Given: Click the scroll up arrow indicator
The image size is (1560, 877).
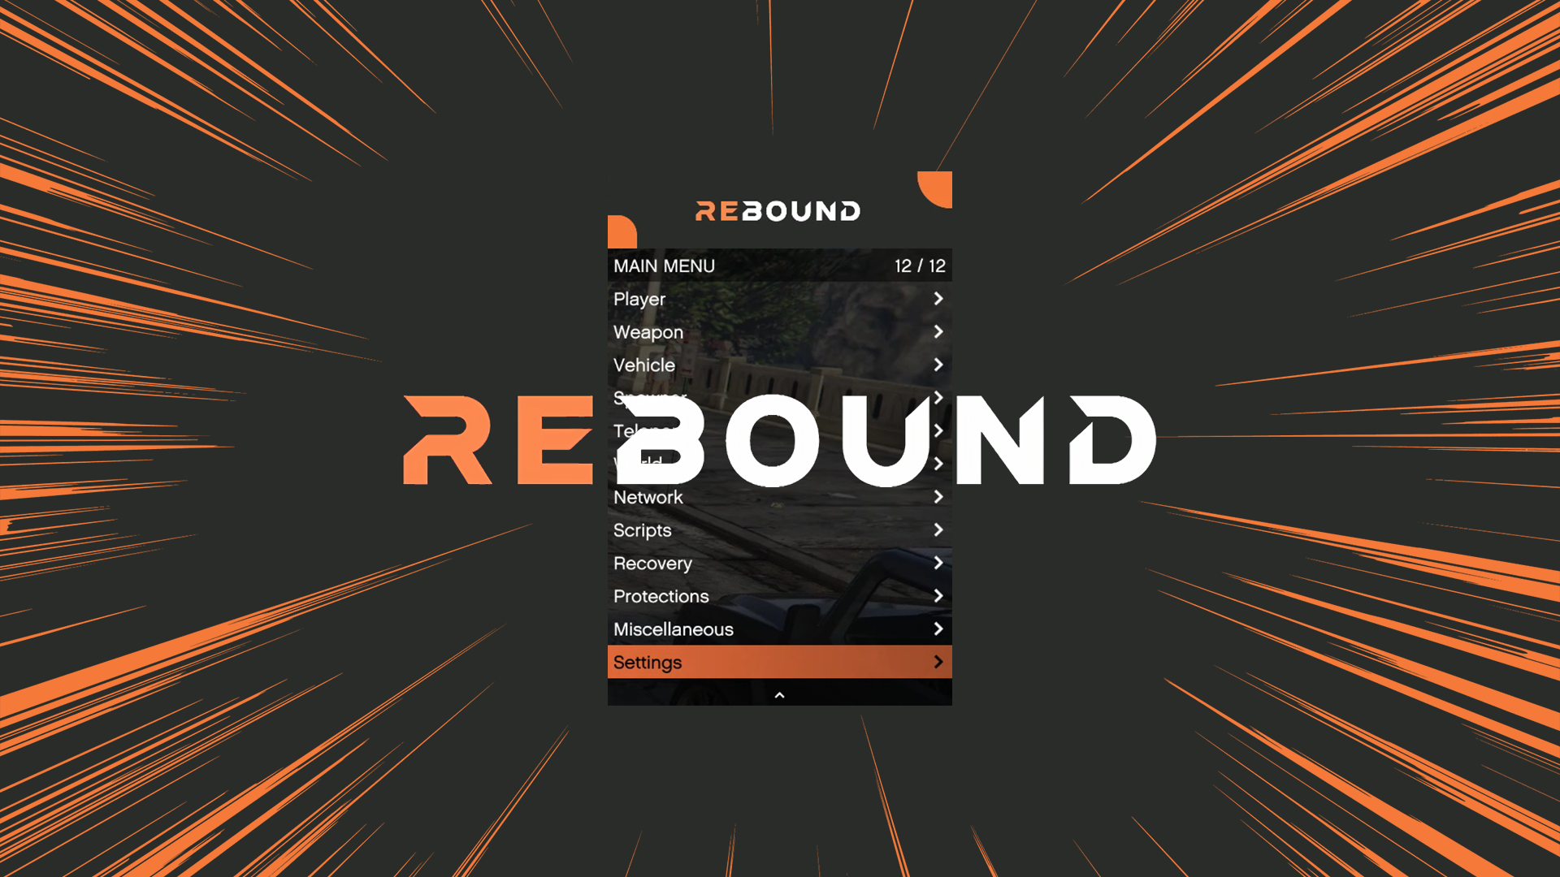Looking at the screenshot, I should click(x=780, y=696).
